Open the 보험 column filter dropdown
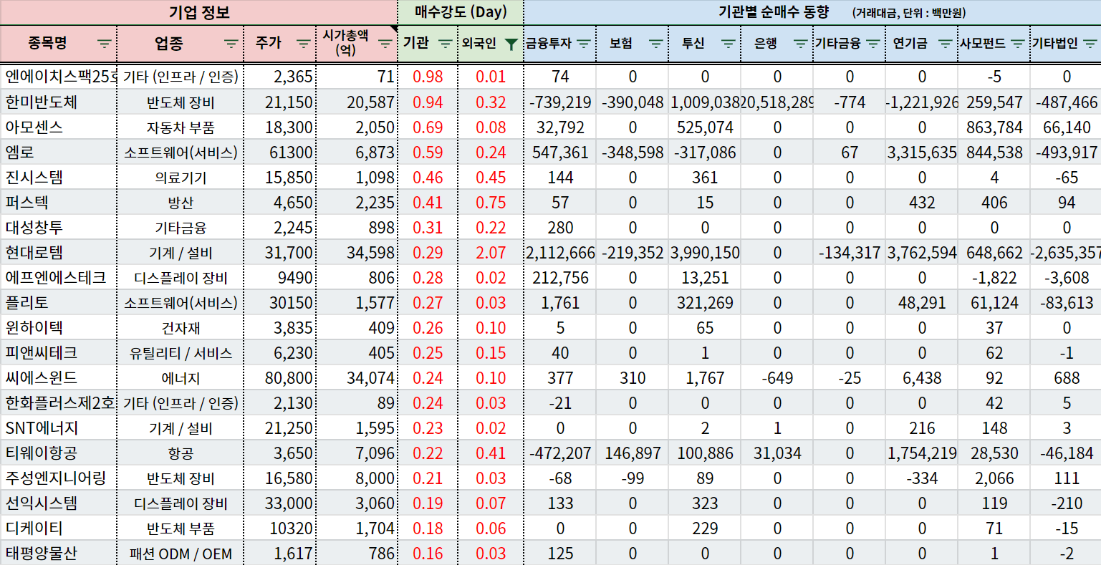Screen dimensions: 1101x565 pyautogui.click(x=656, y=44)
